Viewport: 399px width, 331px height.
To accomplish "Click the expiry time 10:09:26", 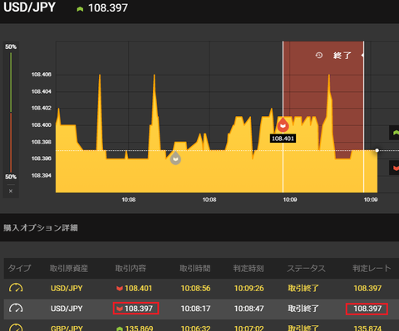I will pyautogui.click(x=249, y=289).
